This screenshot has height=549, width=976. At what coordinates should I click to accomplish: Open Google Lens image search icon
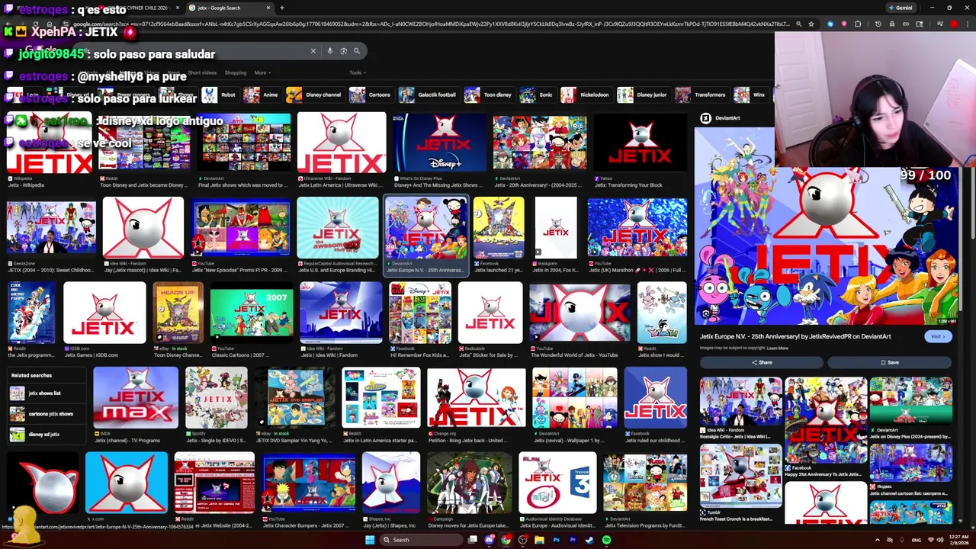point(343,51)
